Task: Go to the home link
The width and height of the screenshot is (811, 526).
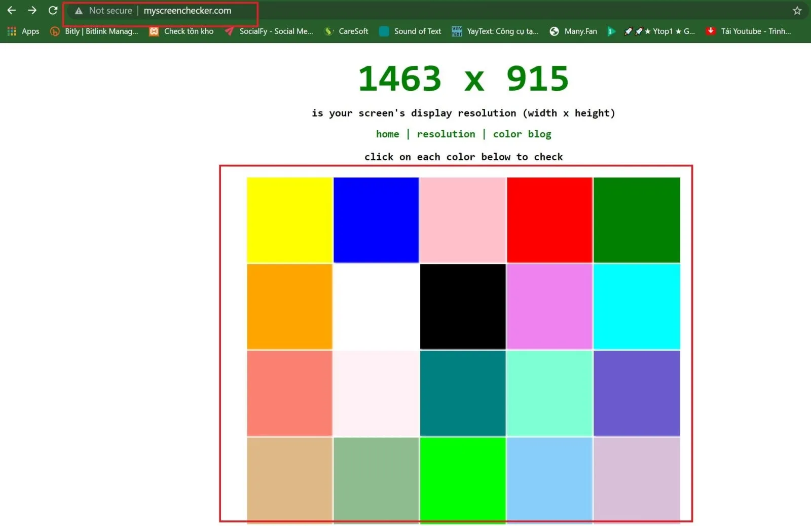Action: [x=387, y=134]
